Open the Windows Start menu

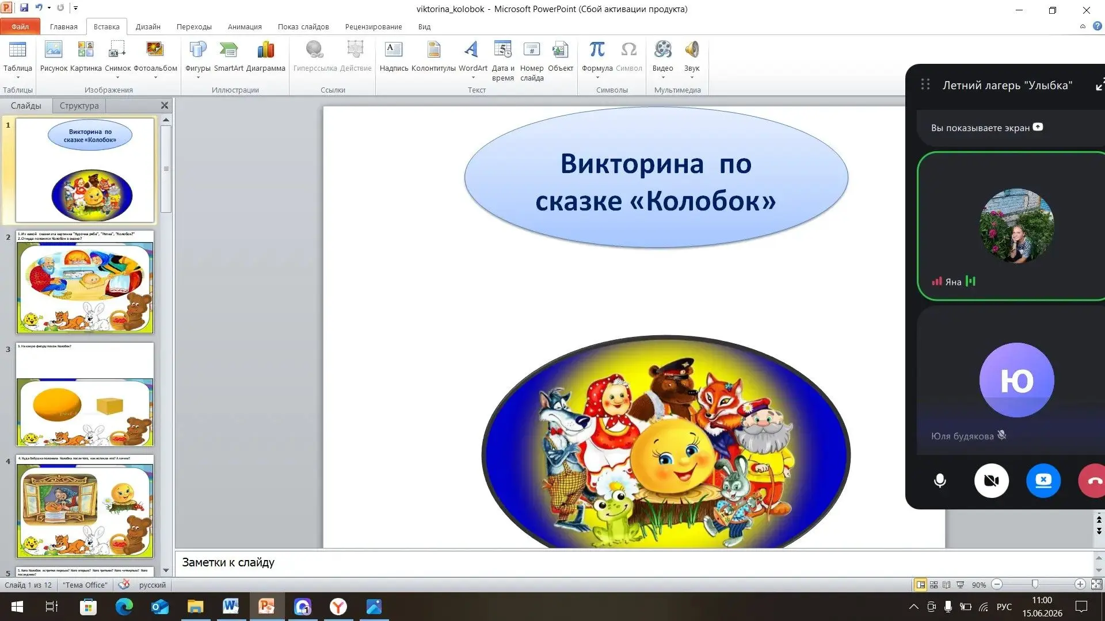[17, 607]
